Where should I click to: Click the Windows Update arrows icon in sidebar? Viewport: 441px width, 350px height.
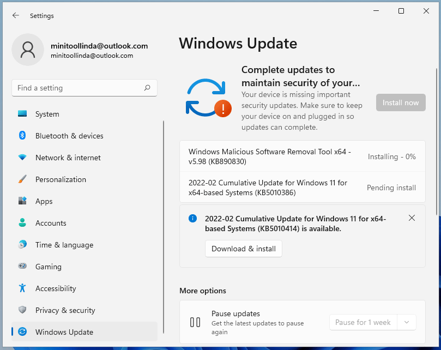22,331
